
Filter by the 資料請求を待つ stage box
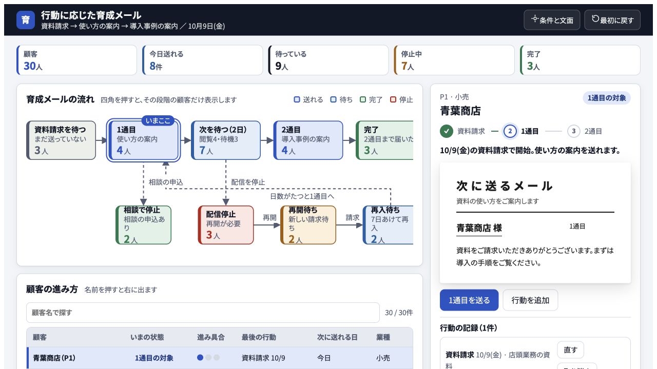point(61,140)
